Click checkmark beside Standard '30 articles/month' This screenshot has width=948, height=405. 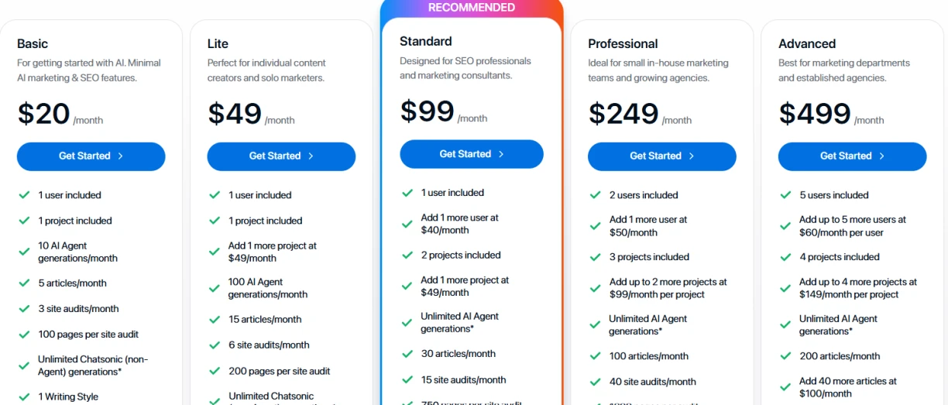point(407,354)
